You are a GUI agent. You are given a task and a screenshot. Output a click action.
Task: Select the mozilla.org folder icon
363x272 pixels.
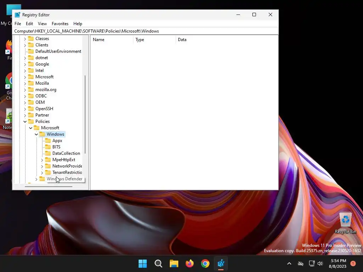coord(31,90)
